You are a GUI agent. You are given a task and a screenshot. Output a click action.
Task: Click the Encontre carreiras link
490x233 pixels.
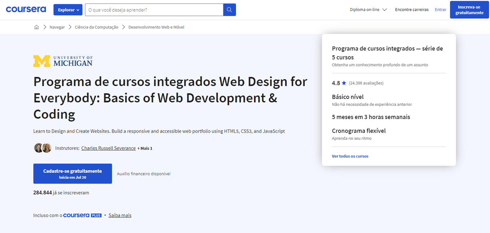click(411, 10)
